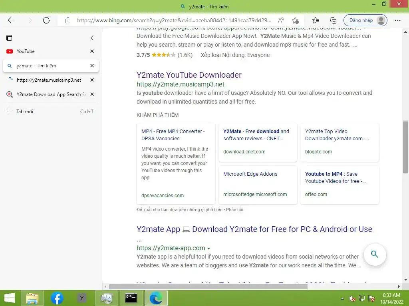Image resolution: width=409 pixels, height=306 pixels.
Task: Click the clock showing 8:33 AM
Action: tap(391, 298)
